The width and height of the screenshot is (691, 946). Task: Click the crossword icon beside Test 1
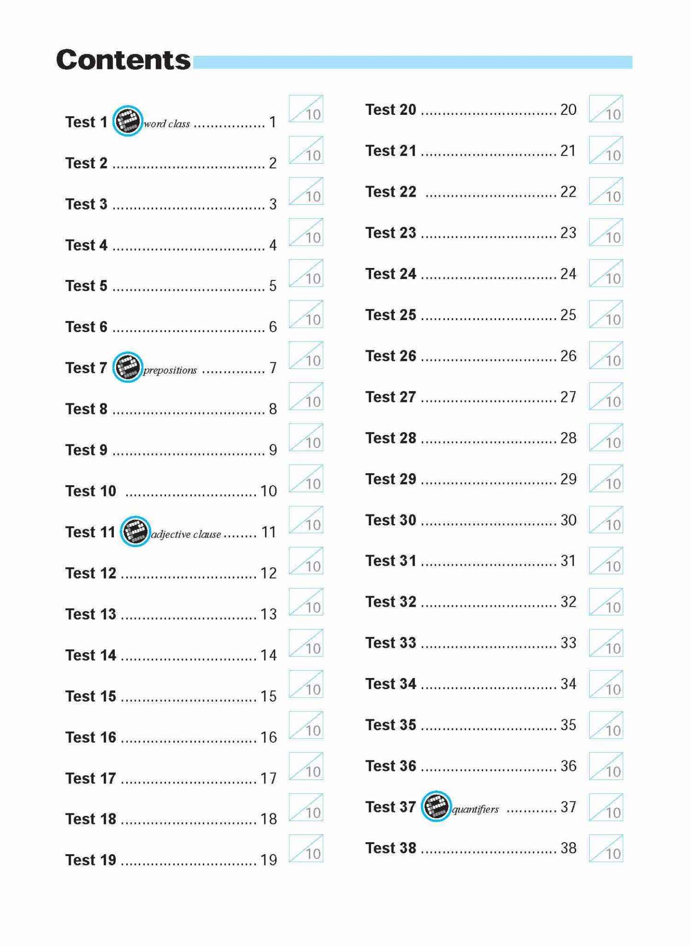point(127,121)
